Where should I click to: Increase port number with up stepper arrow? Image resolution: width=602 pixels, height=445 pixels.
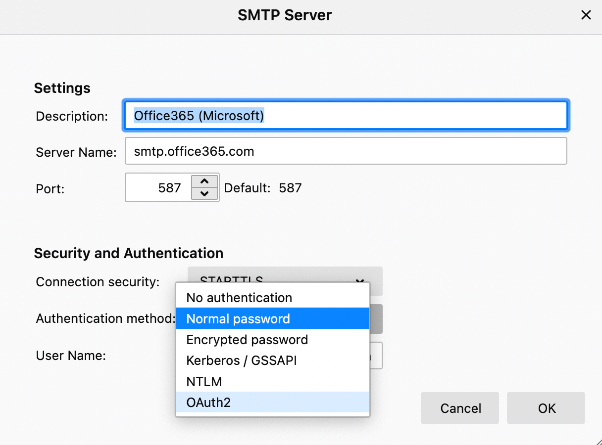pos(204,181)
